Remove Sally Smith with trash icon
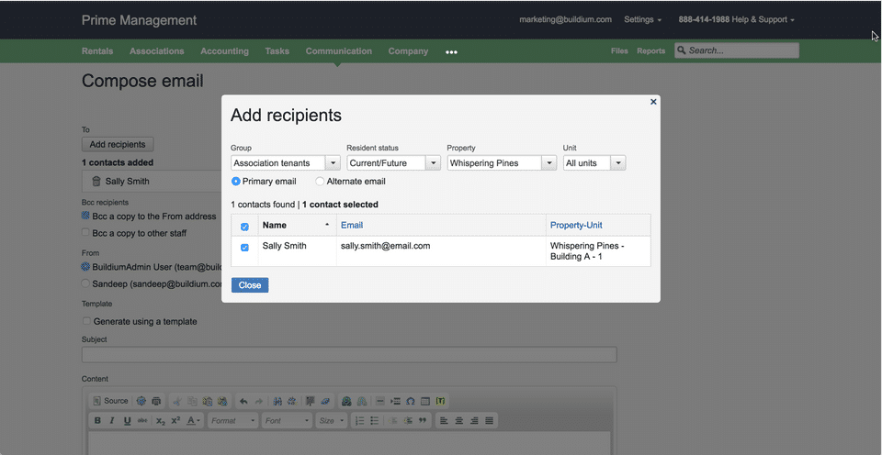The height and width of the screenshot is (455, 882). tap(96, 182)
